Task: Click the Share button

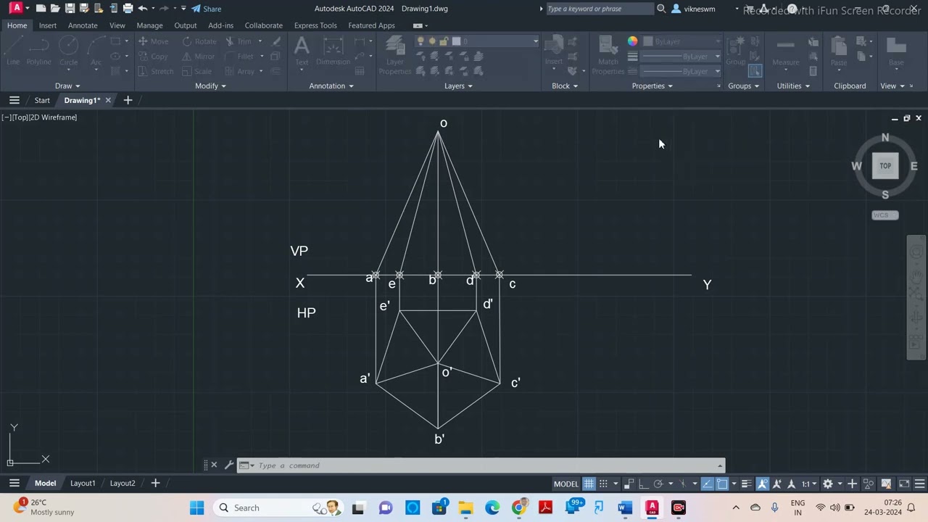Action: tap(207, 9)
